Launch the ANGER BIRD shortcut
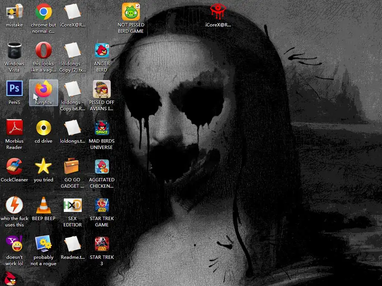Screen dimensions: 382x286 [102, 50]
